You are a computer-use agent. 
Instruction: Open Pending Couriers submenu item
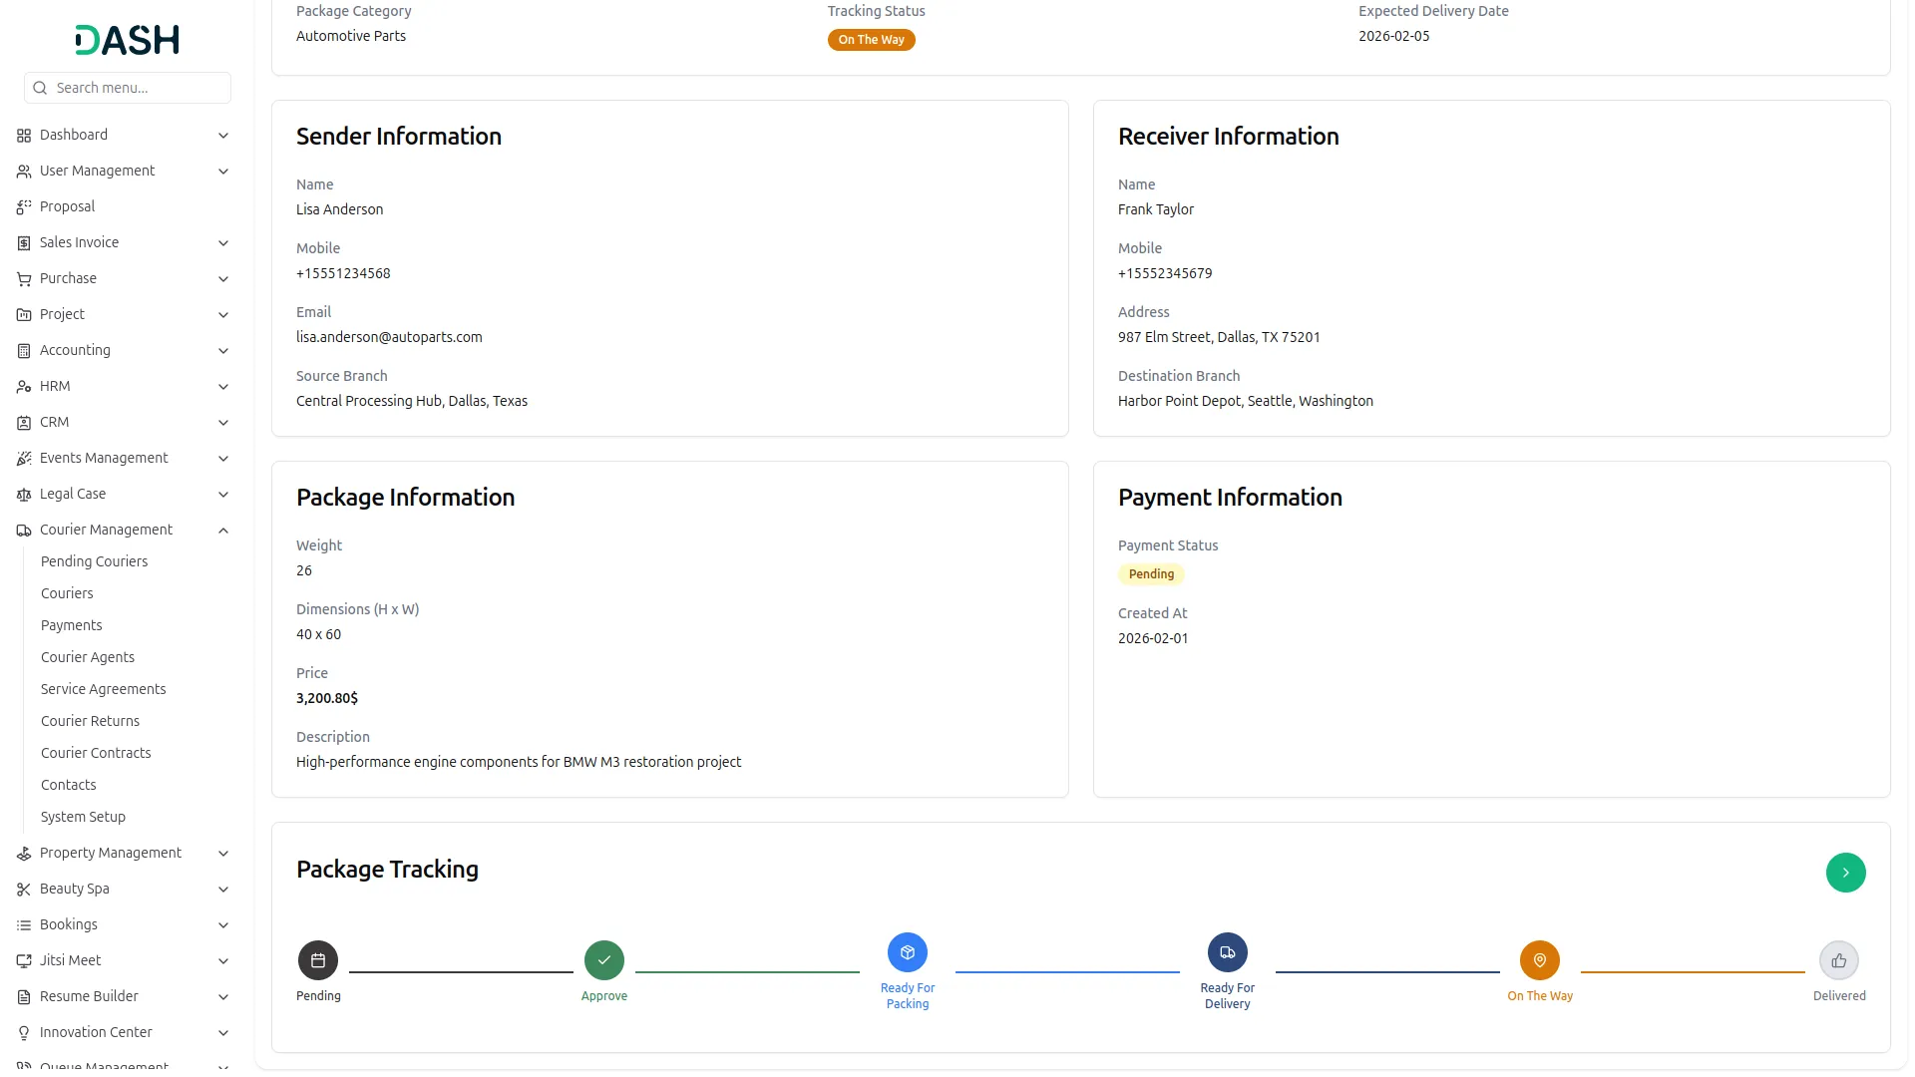click(95, 562)
